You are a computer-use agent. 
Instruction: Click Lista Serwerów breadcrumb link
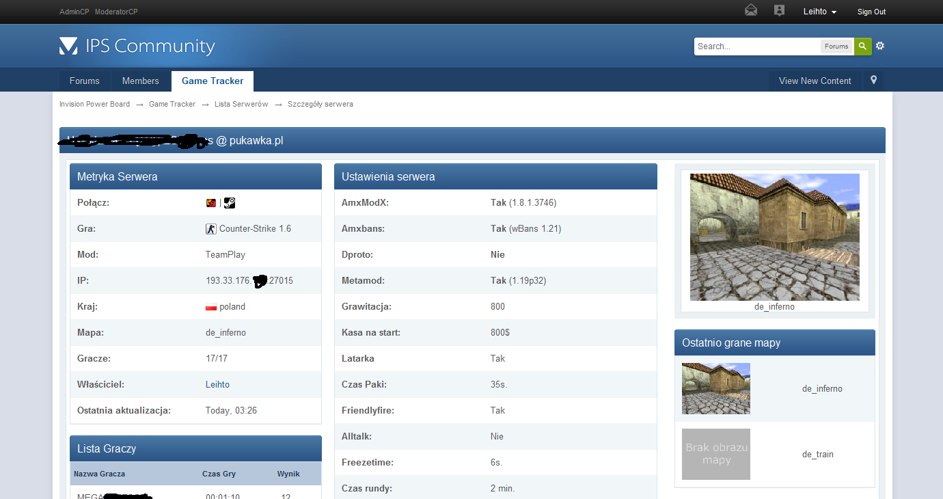click(241, 104)
